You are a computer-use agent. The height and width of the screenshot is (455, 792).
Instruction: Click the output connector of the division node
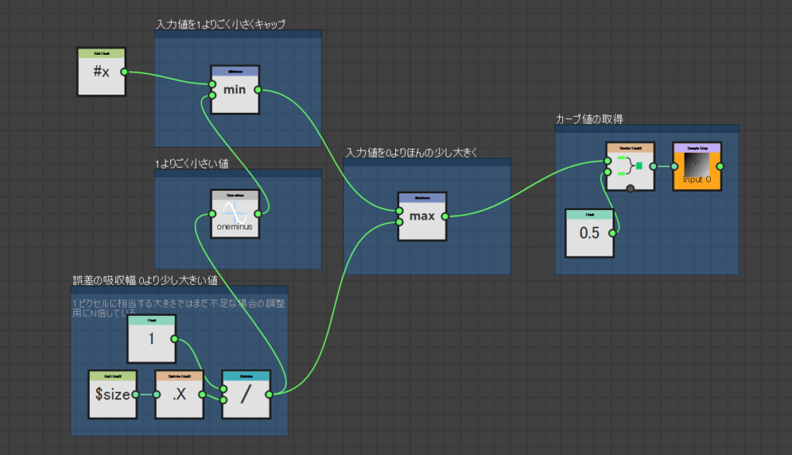pos(269,394)
